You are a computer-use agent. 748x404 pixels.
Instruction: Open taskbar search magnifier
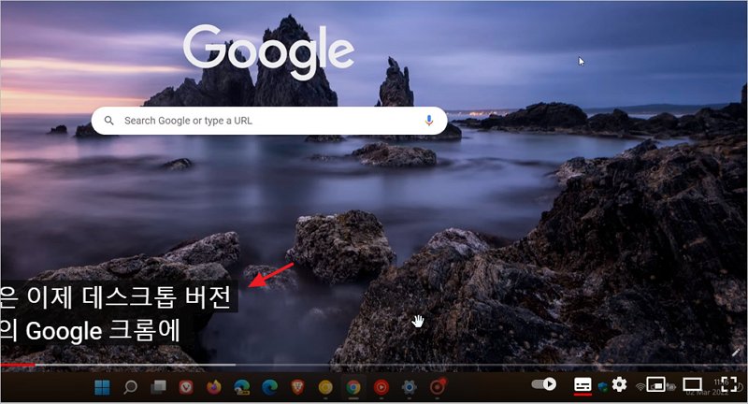(131, 386)
